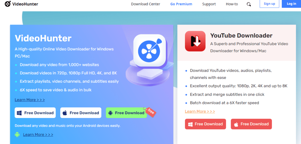Click the VideoHunter brand name in header
Viewport: 301px width, 144px height.
point(25,4)
